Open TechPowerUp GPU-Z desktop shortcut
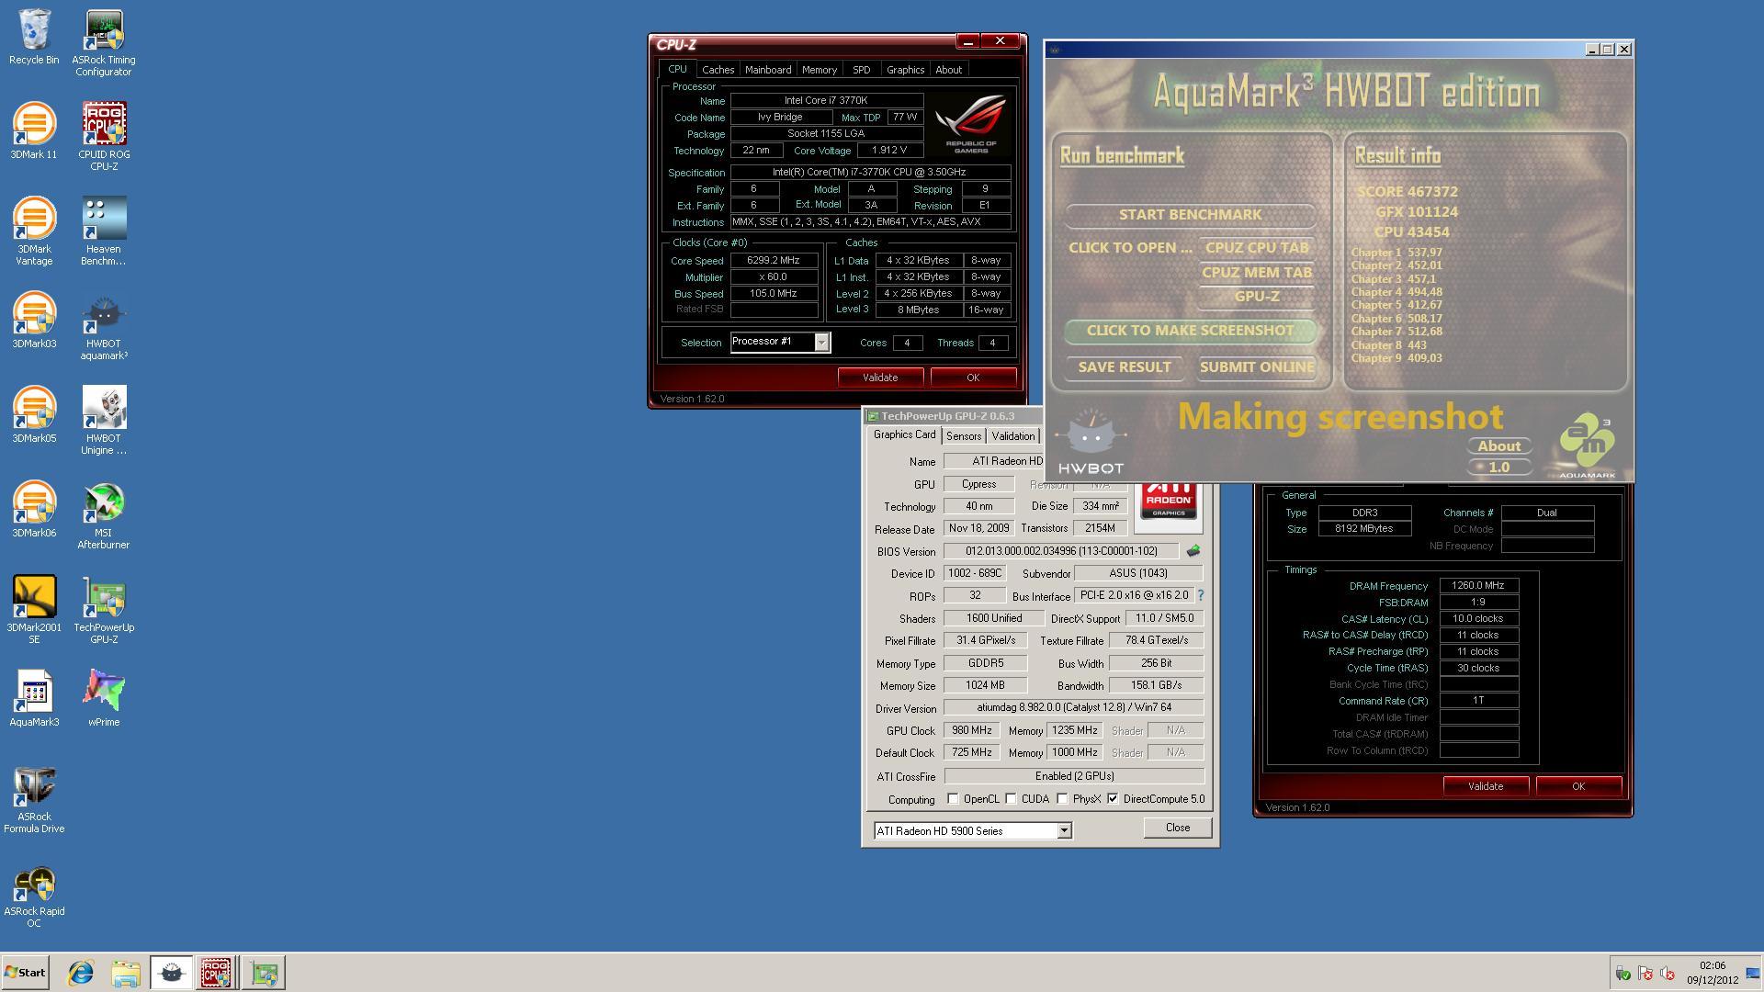 tap(104, 610)
